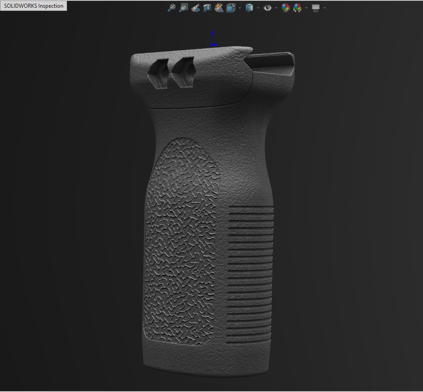Expand the Display Style dropdown arrow

258,8
